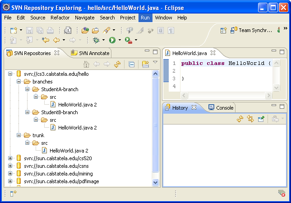
Task: Click Link with Editor in History view
Action: (250, 119)
